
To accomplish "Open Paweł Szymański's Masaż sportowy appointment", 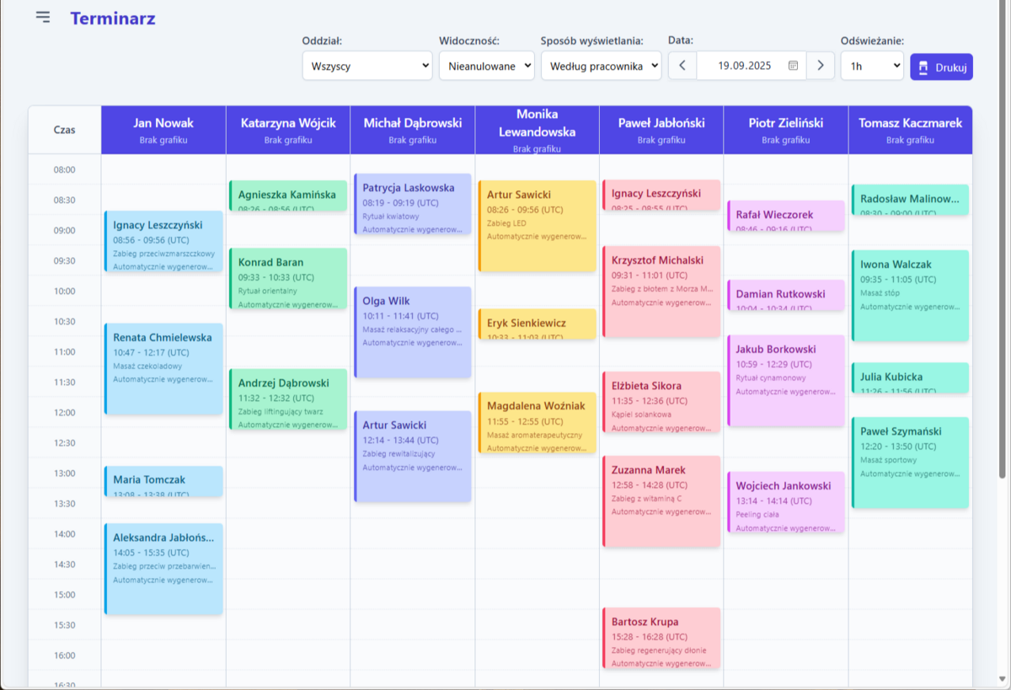I will [910, 463].
